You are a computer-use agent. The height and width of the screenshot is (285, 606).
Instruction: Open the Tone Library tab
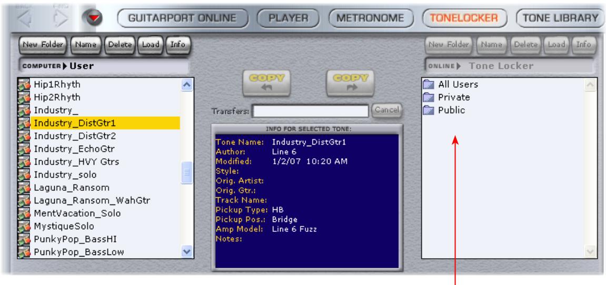coord(560,18)
